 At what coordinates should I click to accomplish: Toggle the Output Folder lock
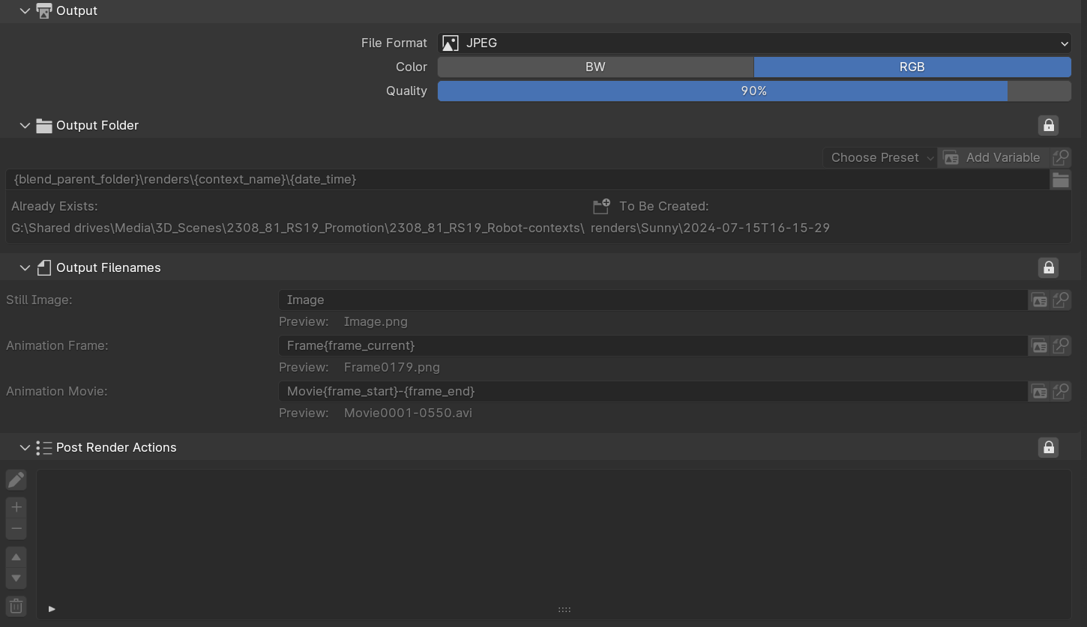click(1048, 125)
